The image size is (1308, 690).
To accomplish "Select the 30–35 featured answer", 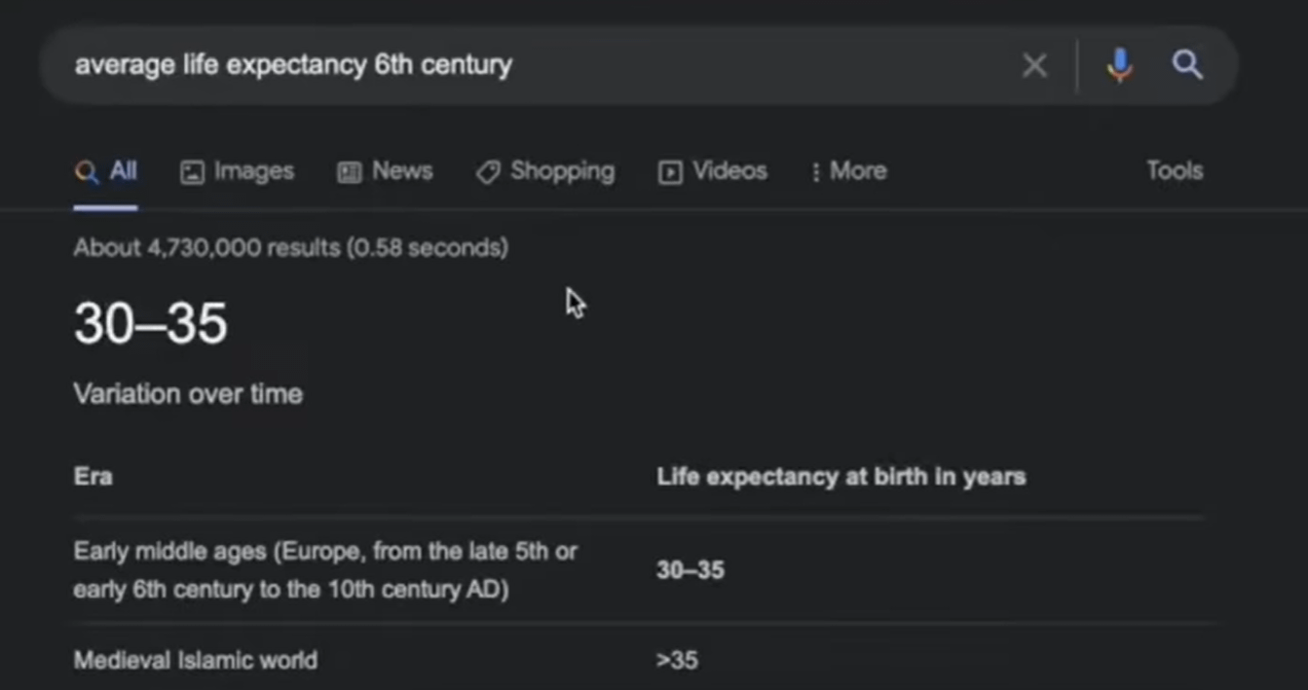I will tap(150, 323).
